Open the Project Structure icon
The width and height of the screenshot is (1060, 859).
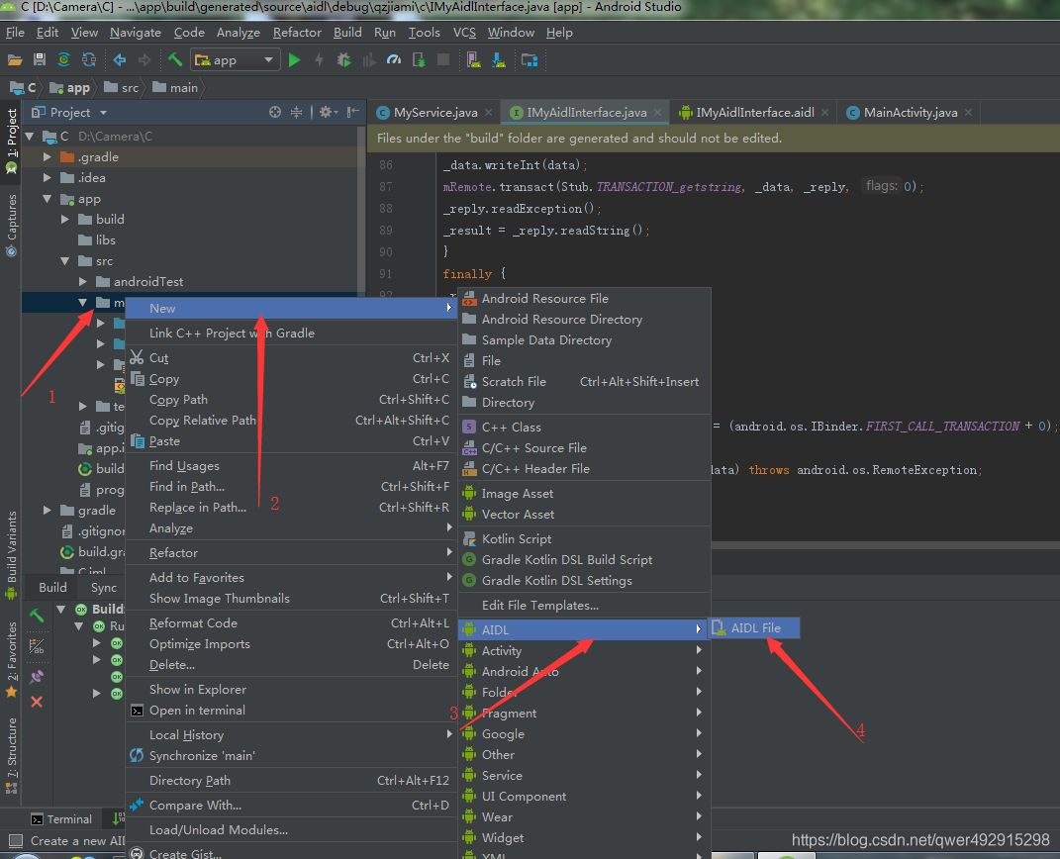point(530,60)
